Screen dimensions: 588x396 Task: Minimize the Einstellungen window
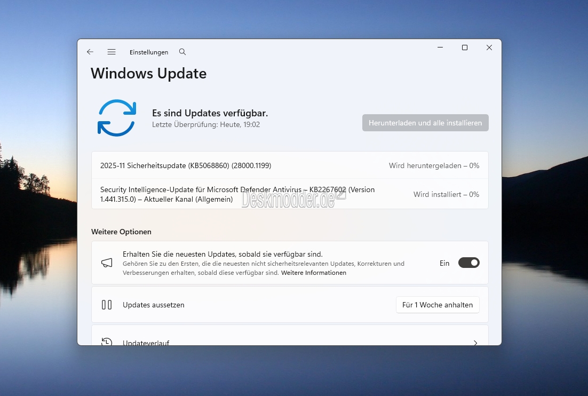(440, 47)
